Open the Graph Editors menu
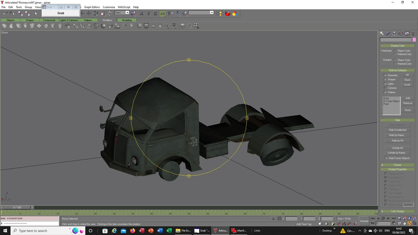This screenshot has width=418, height=235. tap(92, 7)
